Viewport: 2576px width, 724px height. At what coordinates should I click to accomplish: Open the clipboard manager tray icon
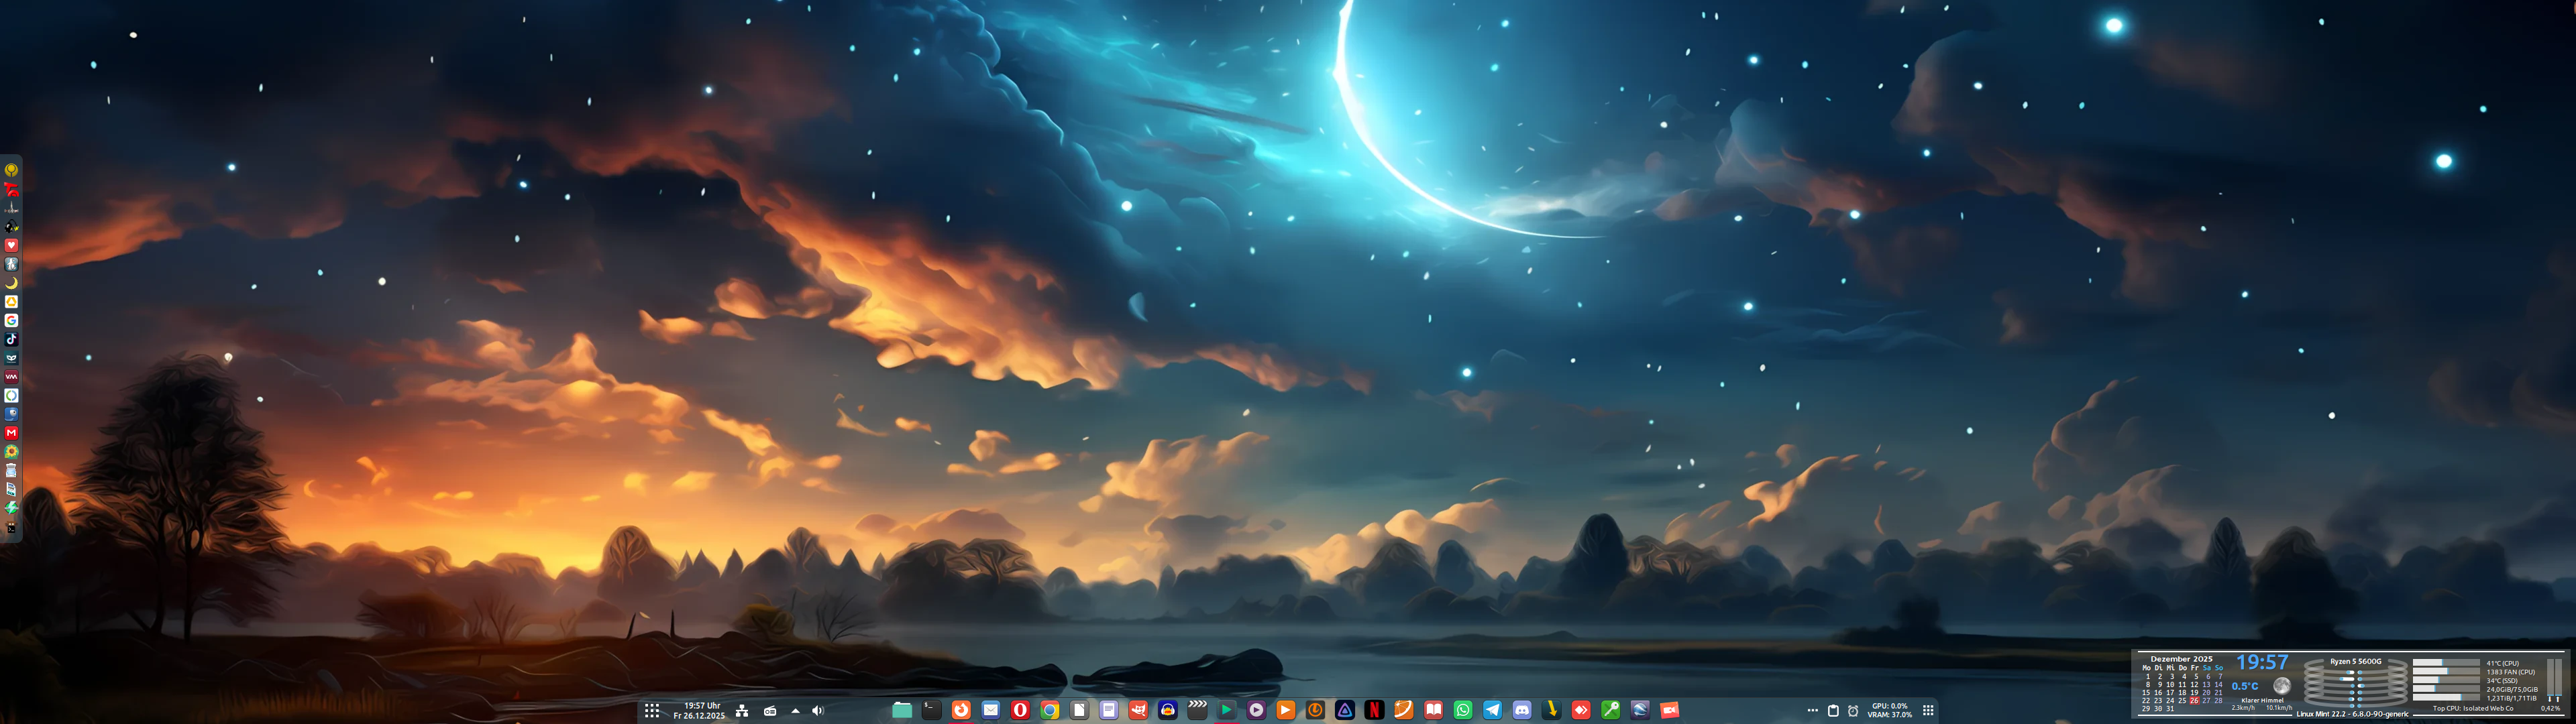pyautogui.click(x=1833, y=711)
